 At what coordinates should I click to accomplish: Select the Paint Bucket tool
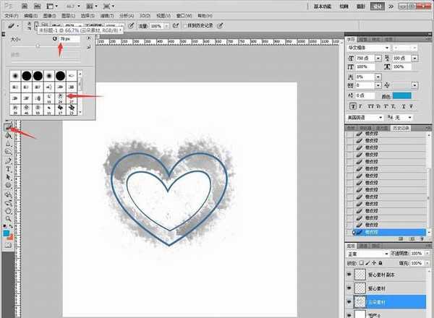pyautogui.click(x=8, y=135)
